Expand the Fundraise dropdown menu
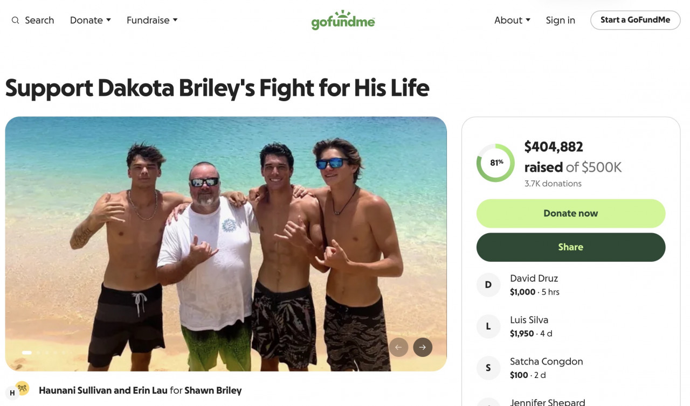This screenshot has height=406, width=690. (152, 20)
